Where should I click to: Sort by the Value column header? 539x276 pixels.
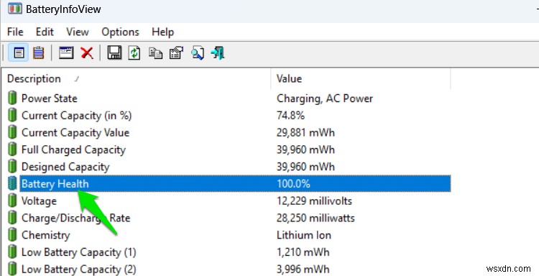[x=360, y=79]
